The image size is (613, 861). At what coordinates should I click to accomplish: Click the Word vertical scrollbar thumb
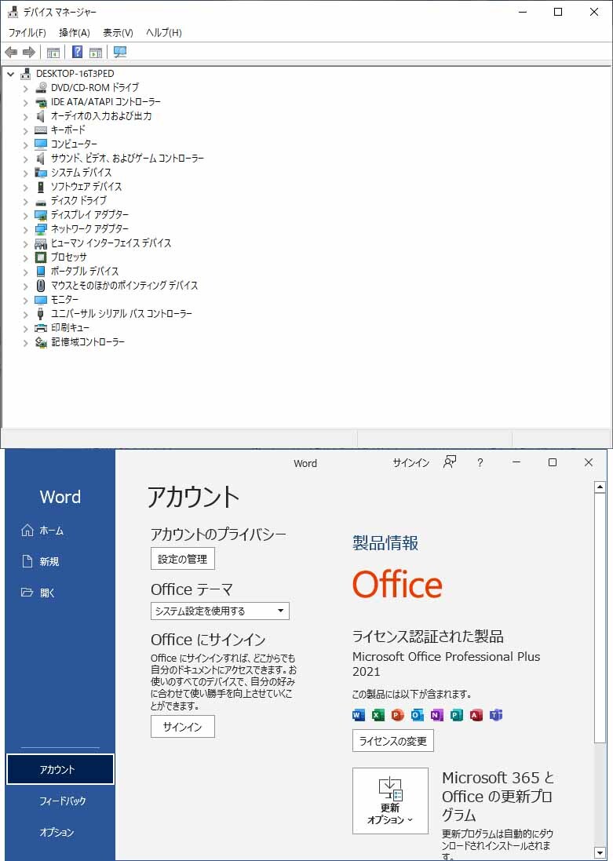click(600, 618)
